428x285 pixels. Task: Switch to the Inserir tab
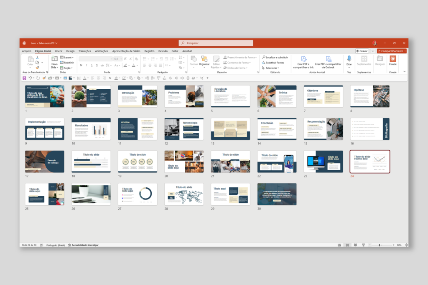[59, 51]
